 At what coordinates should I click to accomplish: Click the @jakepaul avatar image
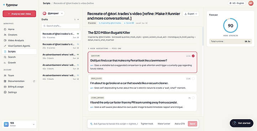(x=44, y=14)
